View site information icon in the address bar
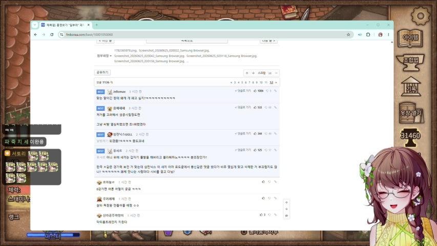Screen dimensions: 437x246 61,34
